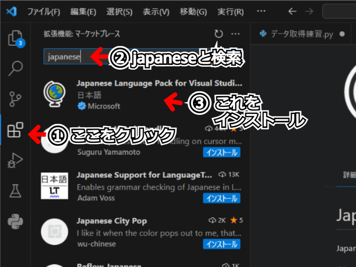Install Japanese Support for LanguageTool extension
This screenshot has width=356, height=267.
click(x=222, y=198)
